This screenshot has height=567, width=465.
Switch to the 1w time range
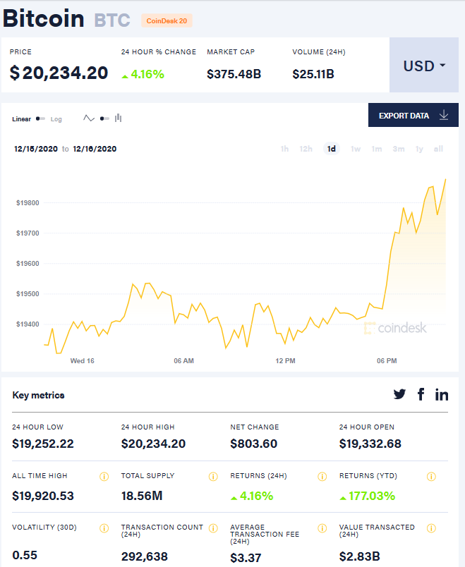356,149
